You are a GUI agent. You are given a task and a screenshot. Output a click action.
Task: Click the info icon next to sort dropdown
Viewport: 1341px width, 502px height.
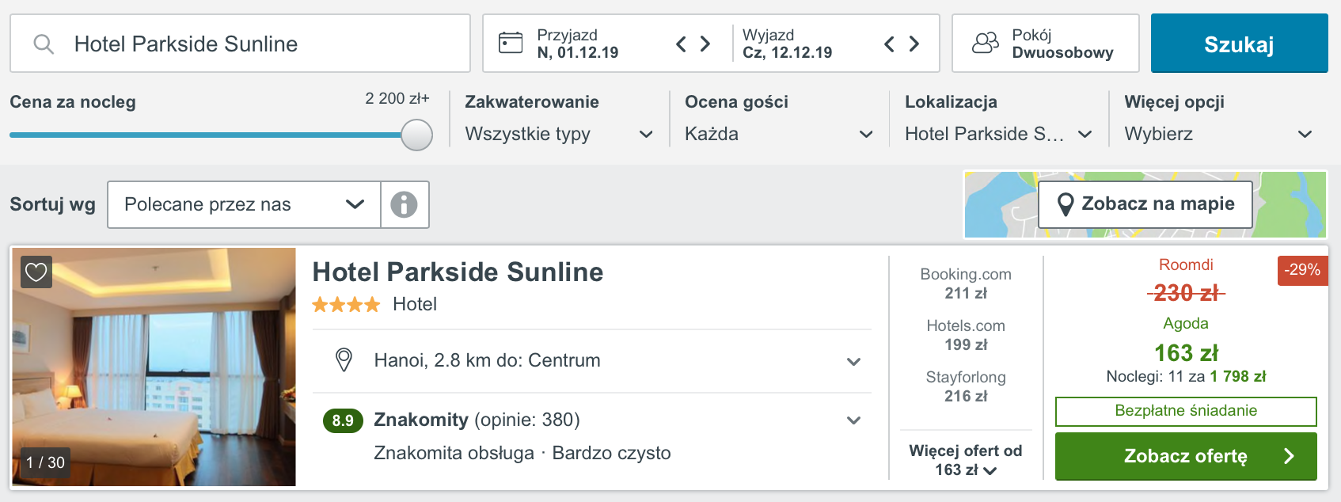point(405,204)
